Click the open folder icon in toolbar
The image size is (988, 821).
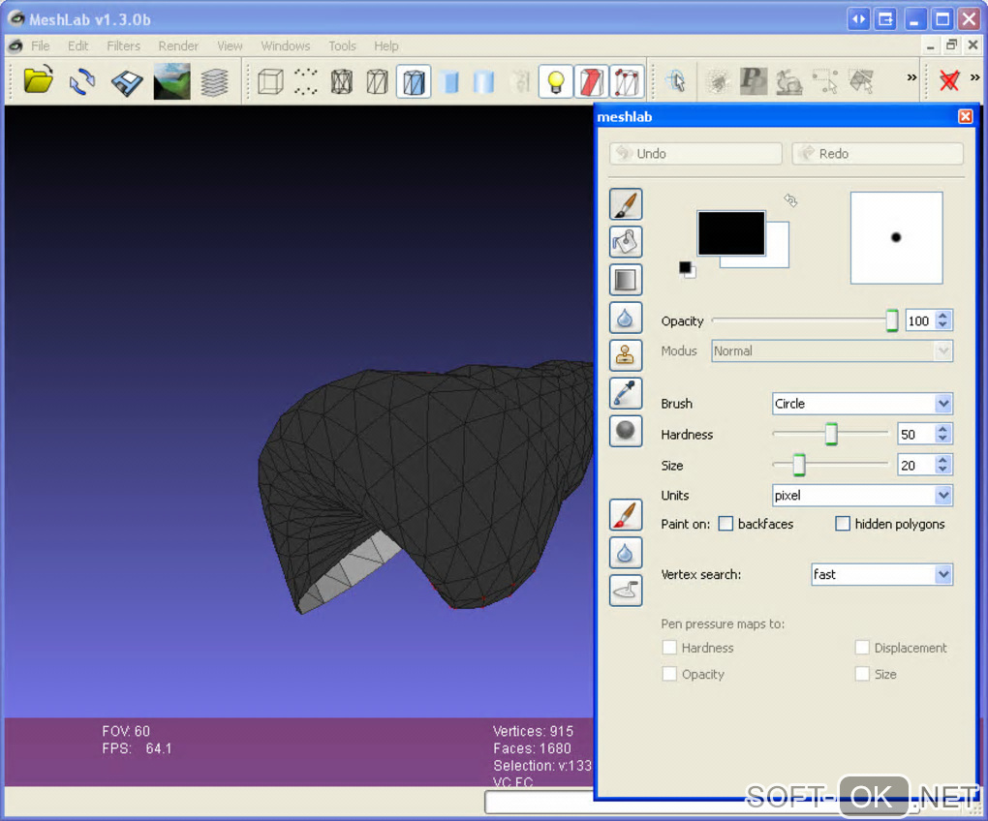(x=39, y=81)
